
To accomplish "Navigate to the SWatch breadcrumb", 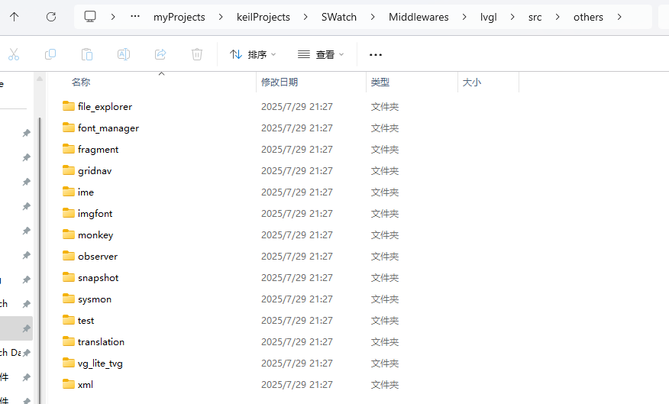I will pos(338,17).
